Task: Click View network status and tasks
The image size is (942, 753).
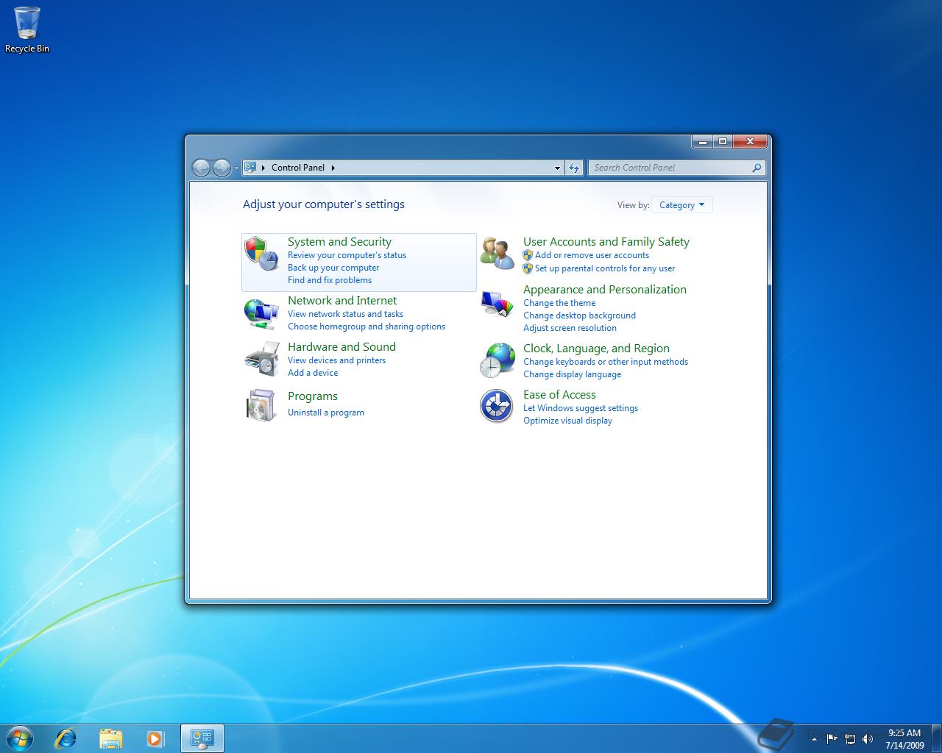Action: click(x=345, y=314)
